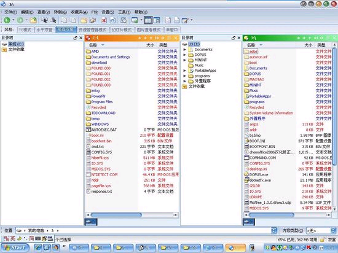Open the 文件(F) menu
The image size is (338, 253).
coord(11,12)
